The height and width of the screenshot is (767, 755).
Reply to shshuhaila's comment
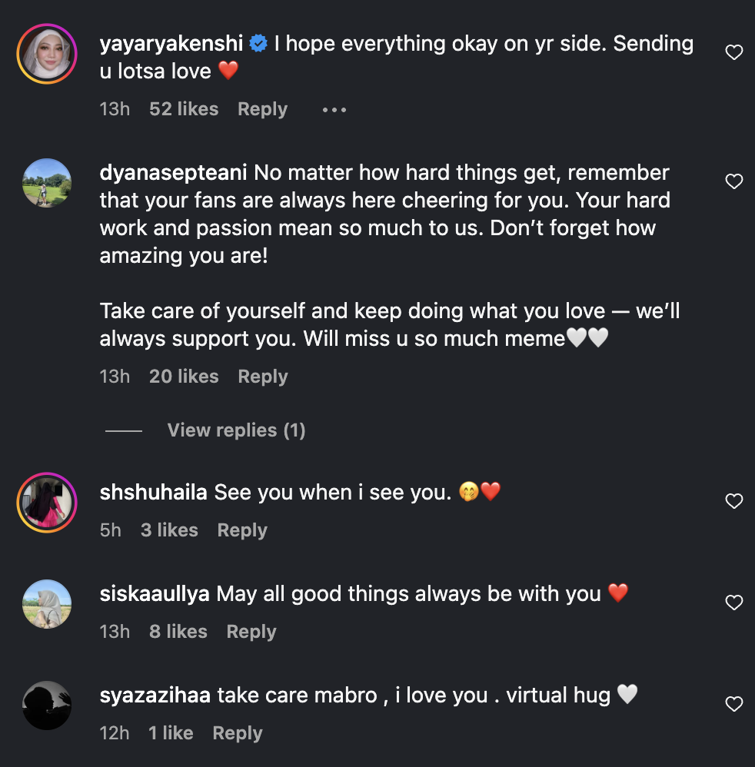point(242,530)
